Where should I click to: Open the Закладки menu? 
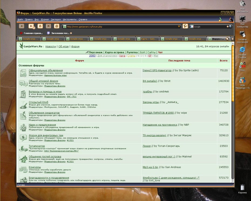56,19
